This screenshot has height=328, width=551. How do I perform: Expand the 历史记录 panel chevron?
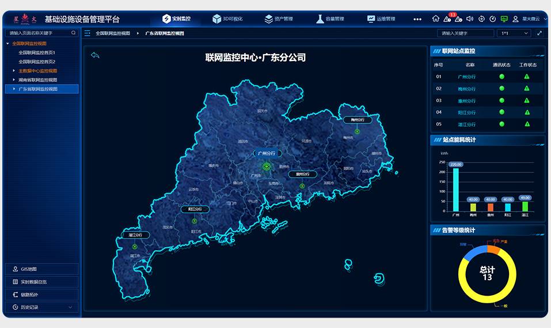[70, 307]
